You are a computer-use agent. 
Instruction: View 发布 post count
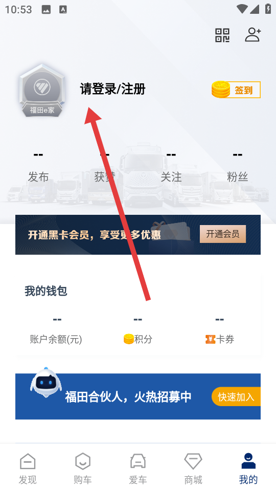[x=38, y=167]
